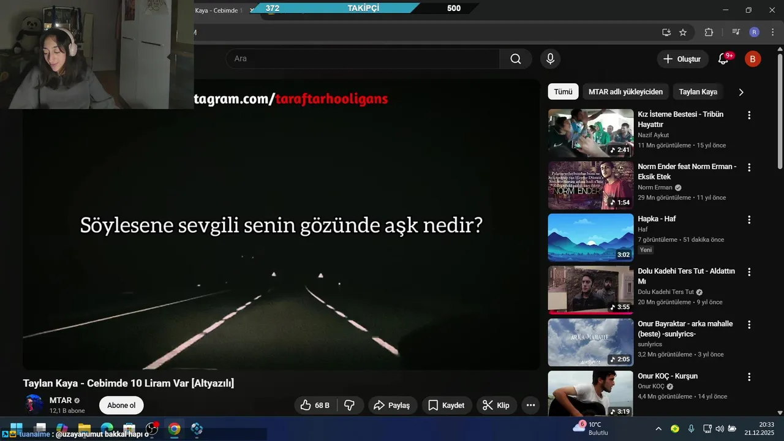This screenshot has height=441, width=784.
Task: Open the weather widget 10°C Bulutlu
Action: click(x=590, y=428)
